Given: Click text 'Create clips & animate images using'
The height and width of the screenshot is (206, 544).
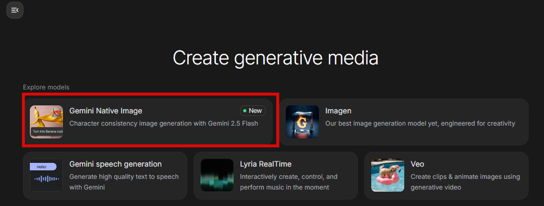Looking at the screenshot, I should pos(465,177).
